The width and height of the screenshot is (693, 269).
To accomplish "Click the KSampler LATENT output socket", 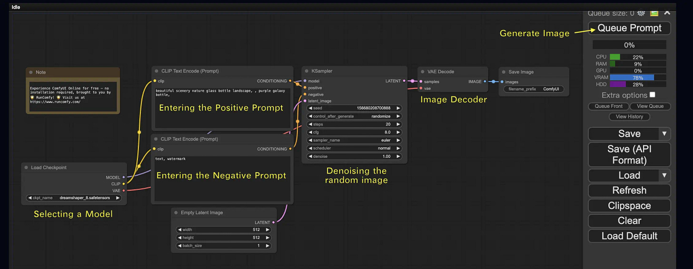I will click(x=404, y=81).
